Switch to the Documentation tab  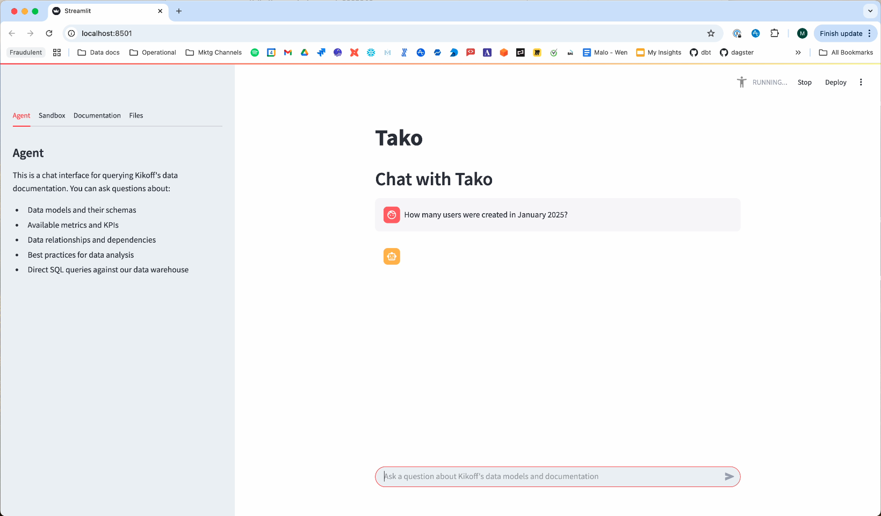pos(97,115)
